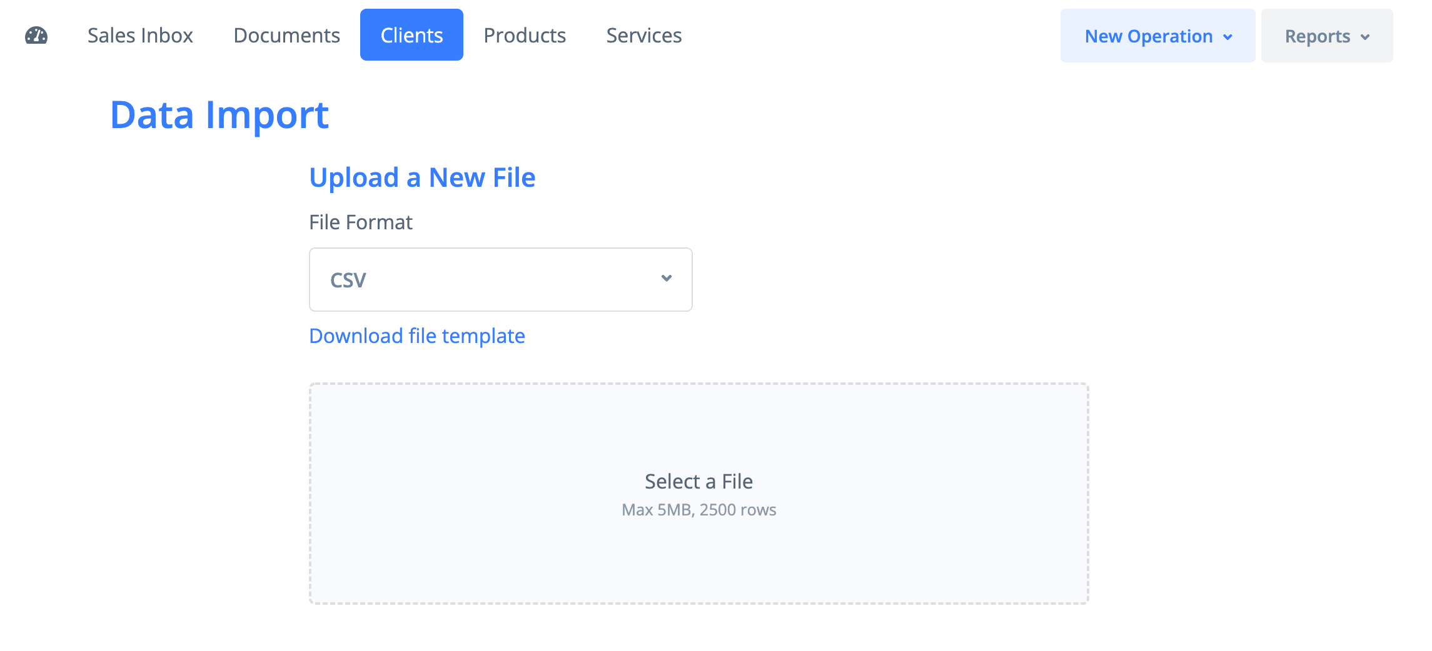Click the Max 5MB, 2500 rows hint

[x=698, y=510]
